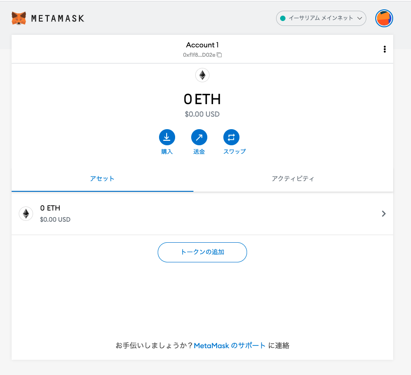Click the Account 1 name

coord(202,45)
